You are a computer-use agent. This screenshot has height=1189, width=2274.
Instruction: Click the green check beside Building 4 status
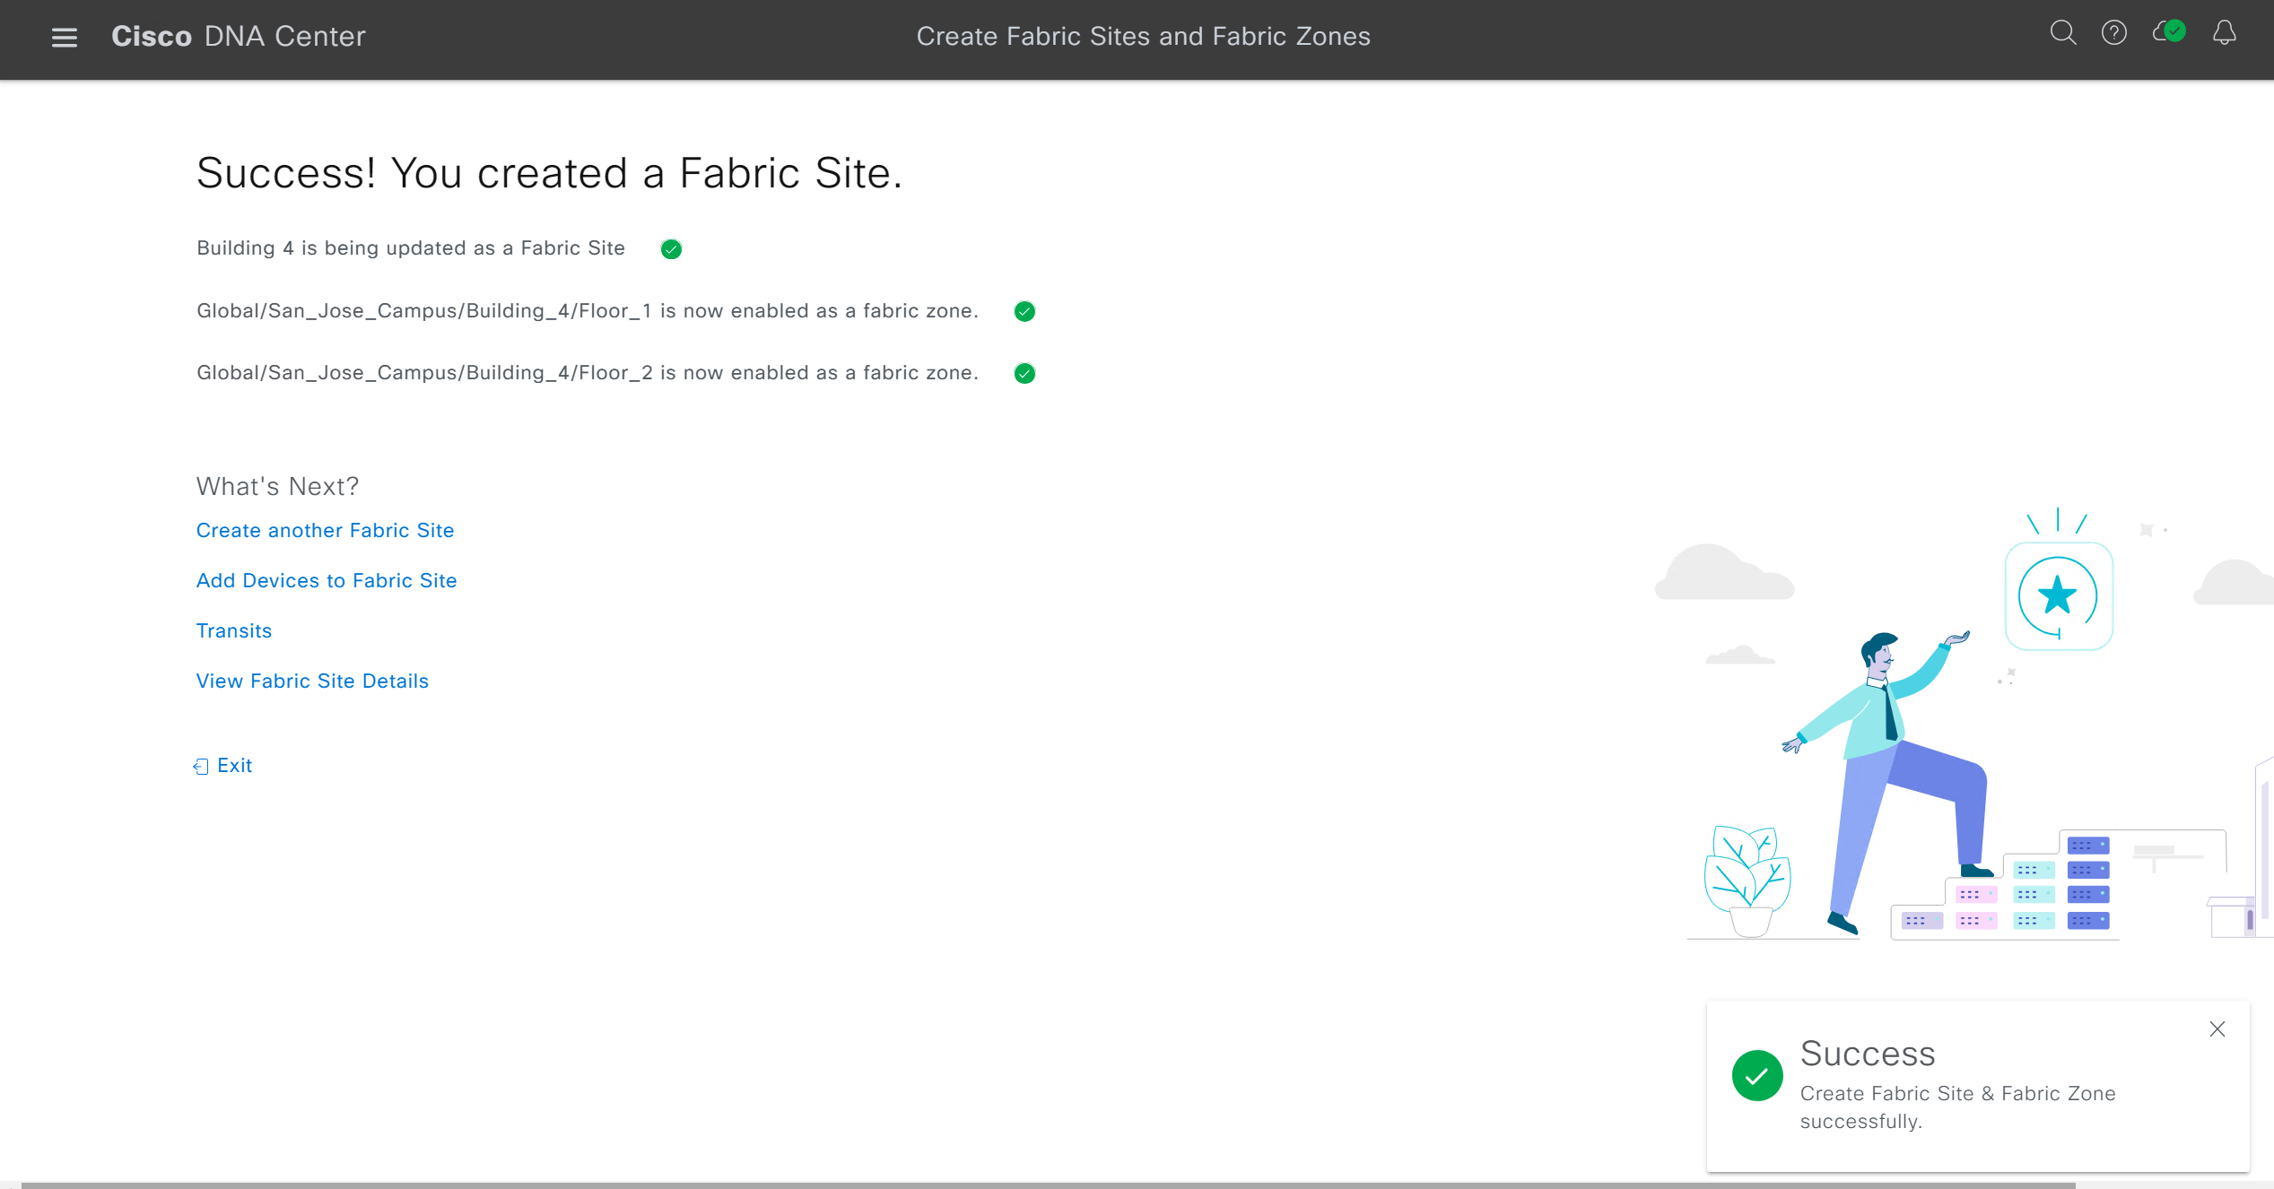pyautogui.click(x=670, y=248)
